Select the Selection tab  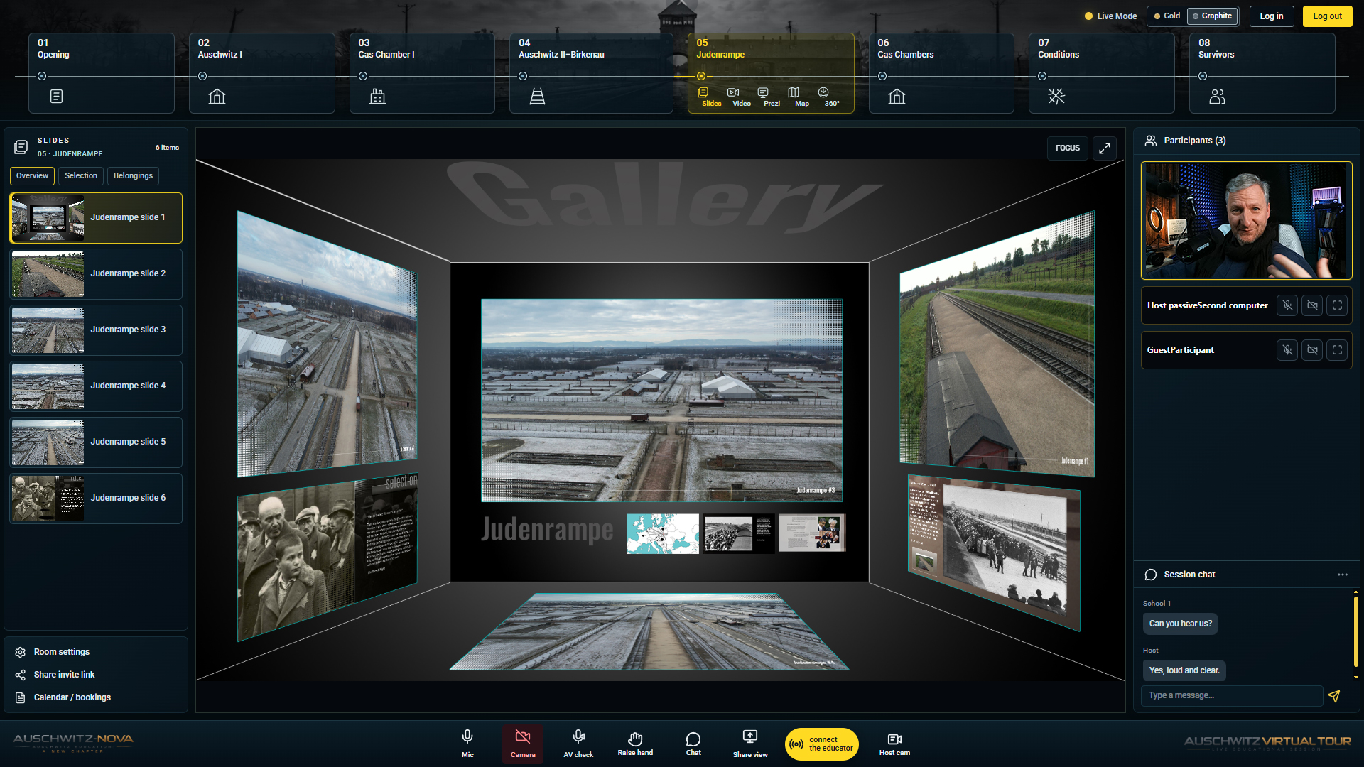click(81, 176)
